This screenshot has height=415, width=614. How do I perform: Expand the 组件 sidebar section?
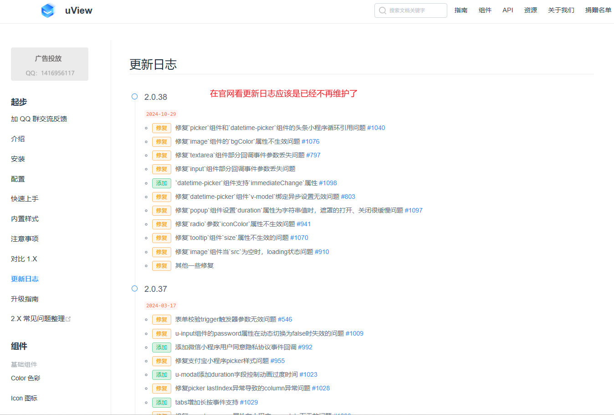coord(19,347)
